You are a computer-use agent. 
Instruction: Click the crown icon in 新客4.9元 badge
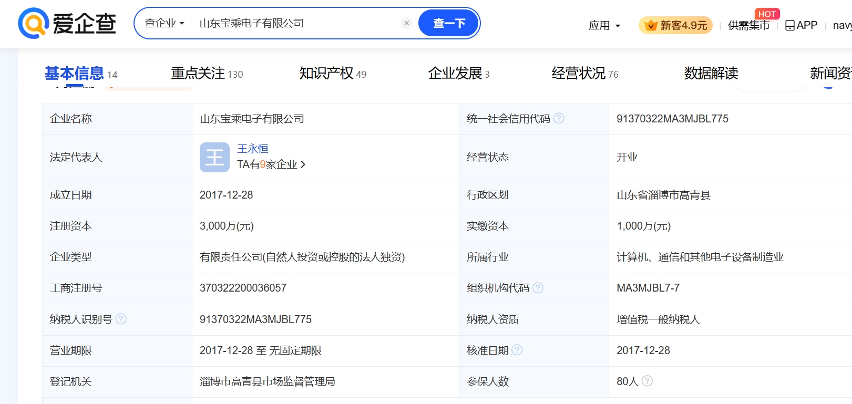point(651,25)
